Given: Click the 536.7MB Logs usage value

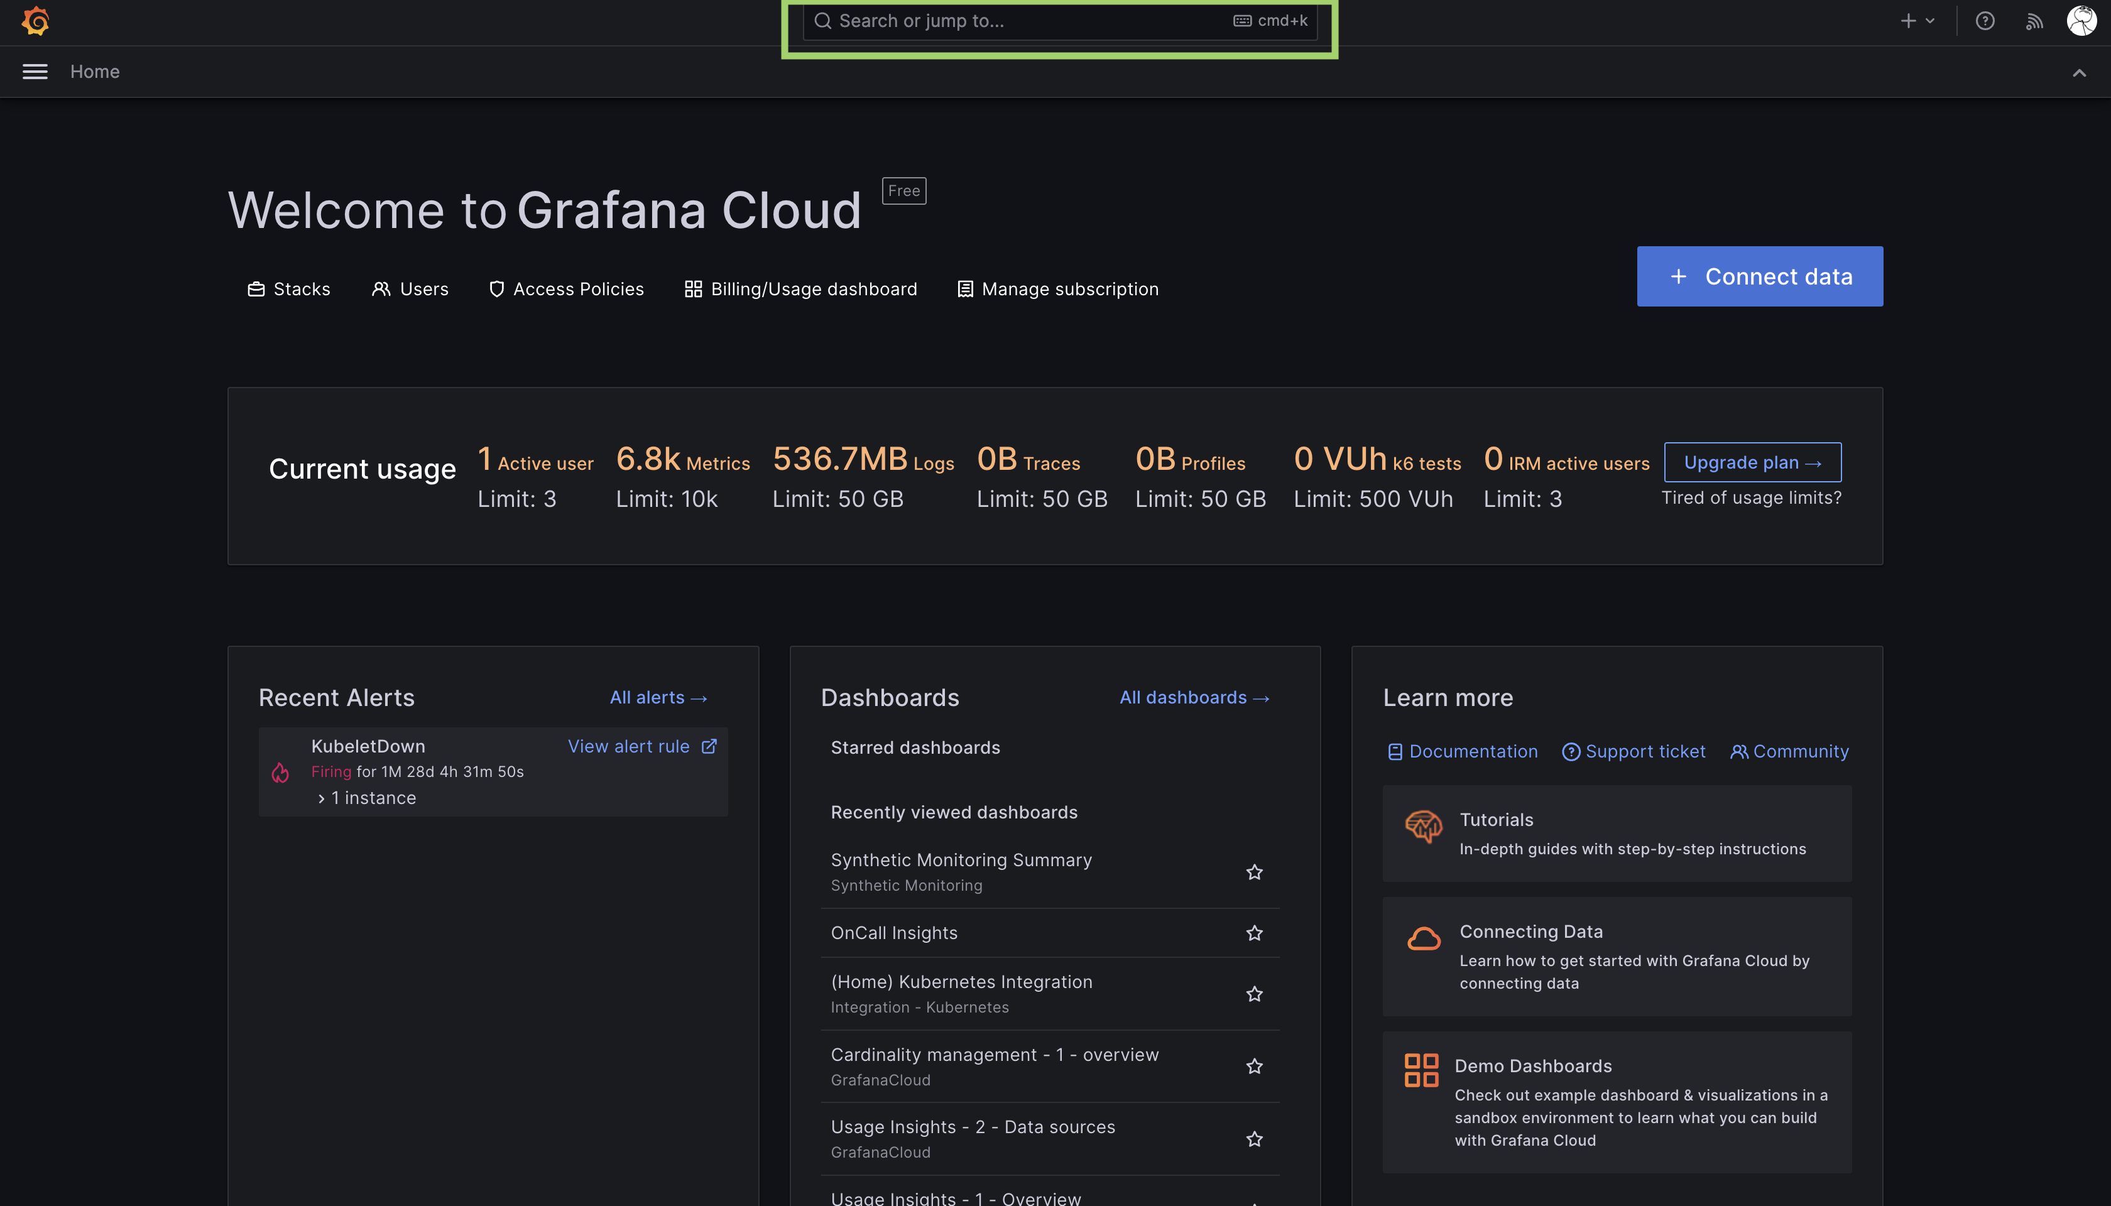Looking at the screenshot, I should (x=863, y=459).
